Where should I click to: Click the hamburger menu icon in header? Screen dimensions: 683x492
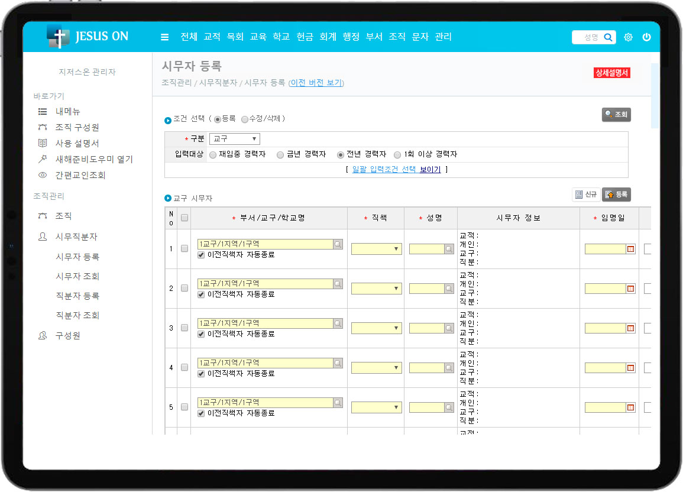[165, 37]
